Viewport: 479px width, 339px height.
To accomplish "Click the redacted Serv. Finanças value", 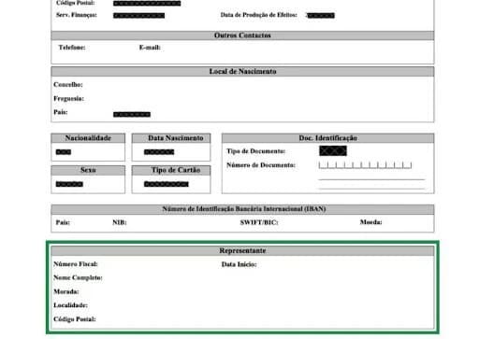I will point(138,16).
